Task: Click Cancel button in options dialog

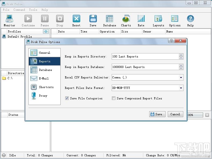Action: click(175, 114)
